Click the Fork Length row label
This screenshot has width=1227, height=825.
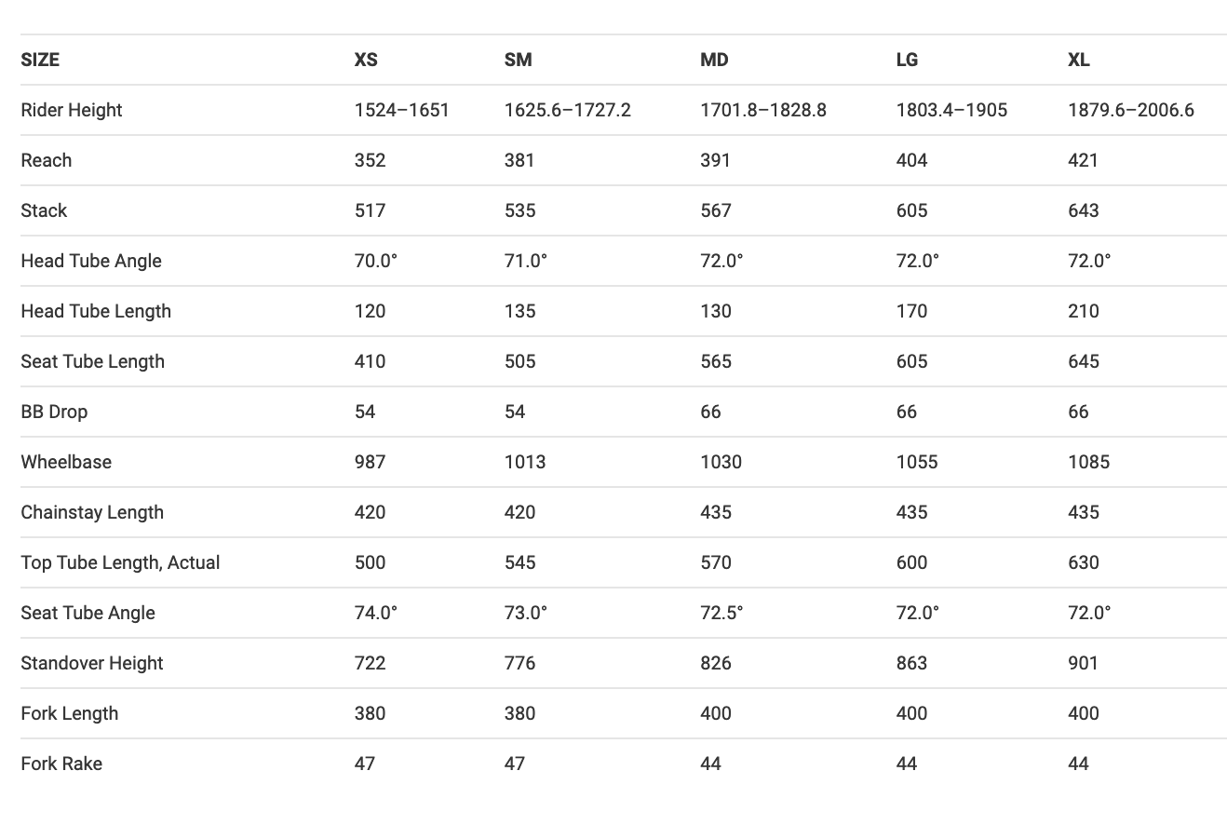70,713
